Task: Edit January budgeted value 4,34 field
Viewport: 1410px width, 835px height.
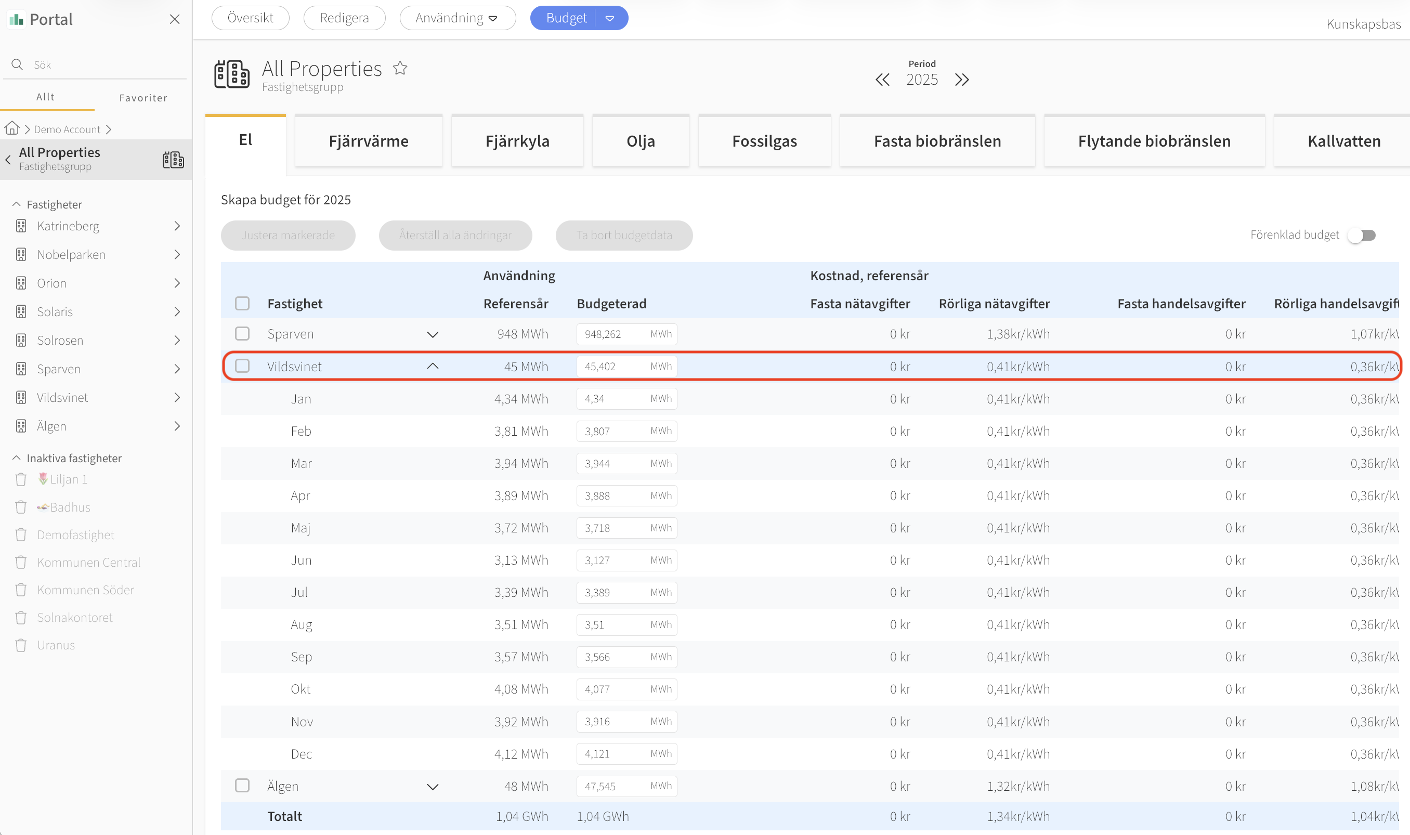Action: pyautogui.click(x=627, y=399)
